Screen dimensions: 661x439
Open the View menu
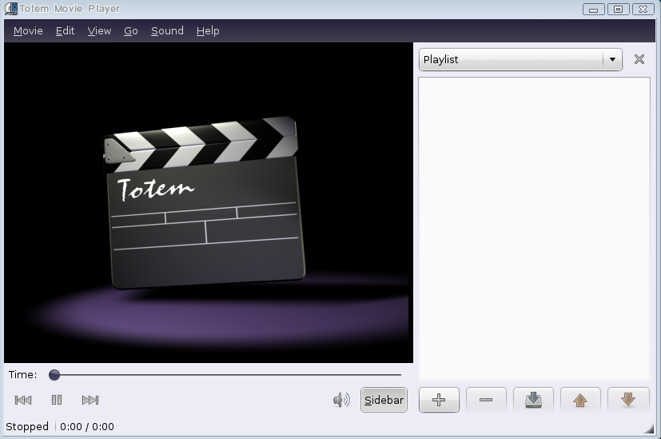pyautogui.click(x=99, y=30)
